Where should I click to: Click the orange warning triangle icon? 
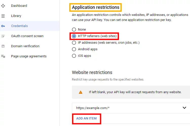coord(81,92)
